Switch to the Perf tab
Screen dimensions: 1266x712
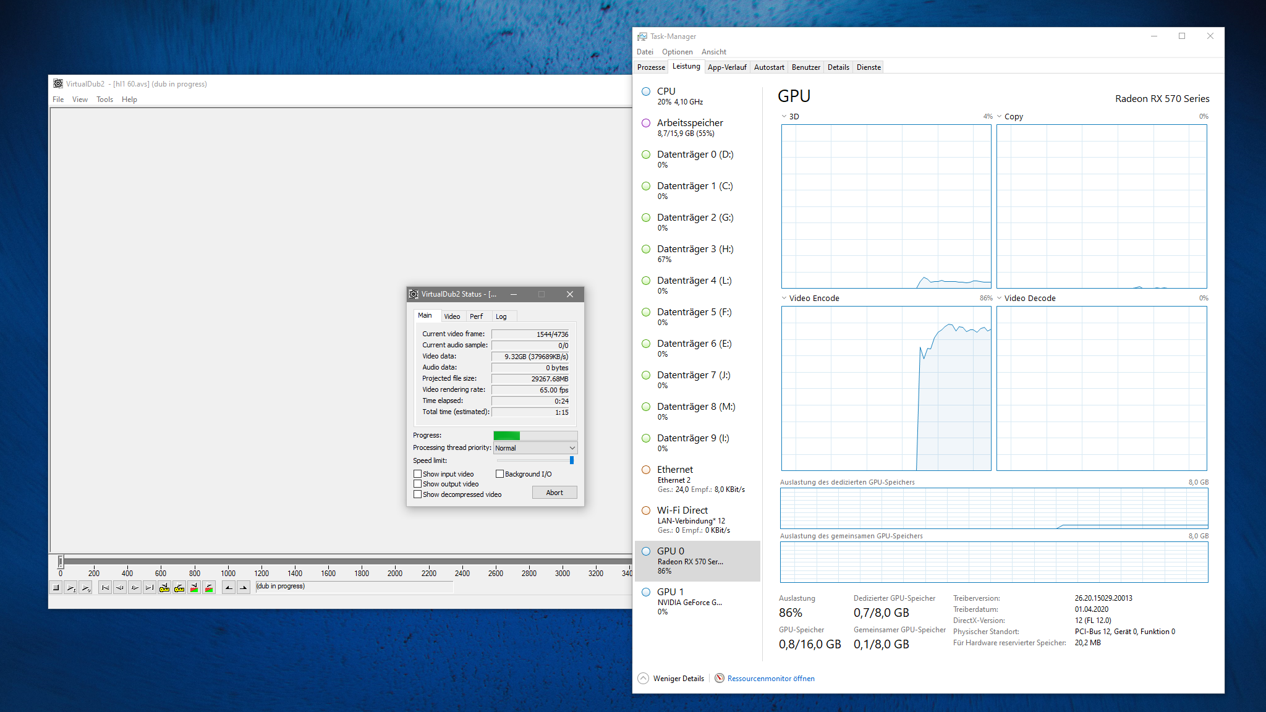tap(476, 316)
